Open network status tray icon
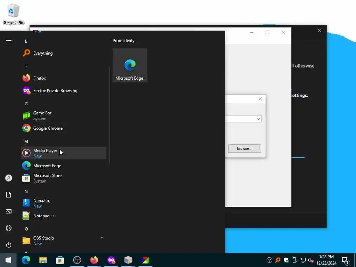 click(303, 260)
